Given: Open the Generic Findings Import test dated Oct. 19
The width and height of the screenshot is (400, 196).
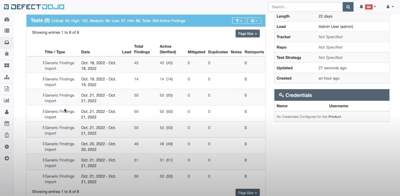Looking at the screenshot, I should click(59, 79).
